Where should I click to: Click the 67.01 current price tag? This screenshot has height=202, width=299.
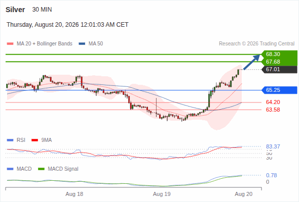coord(279,69)
